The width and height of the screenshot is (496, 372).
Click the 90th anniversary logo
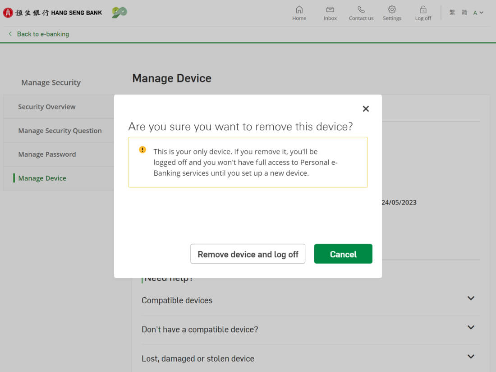coord(119,13)
